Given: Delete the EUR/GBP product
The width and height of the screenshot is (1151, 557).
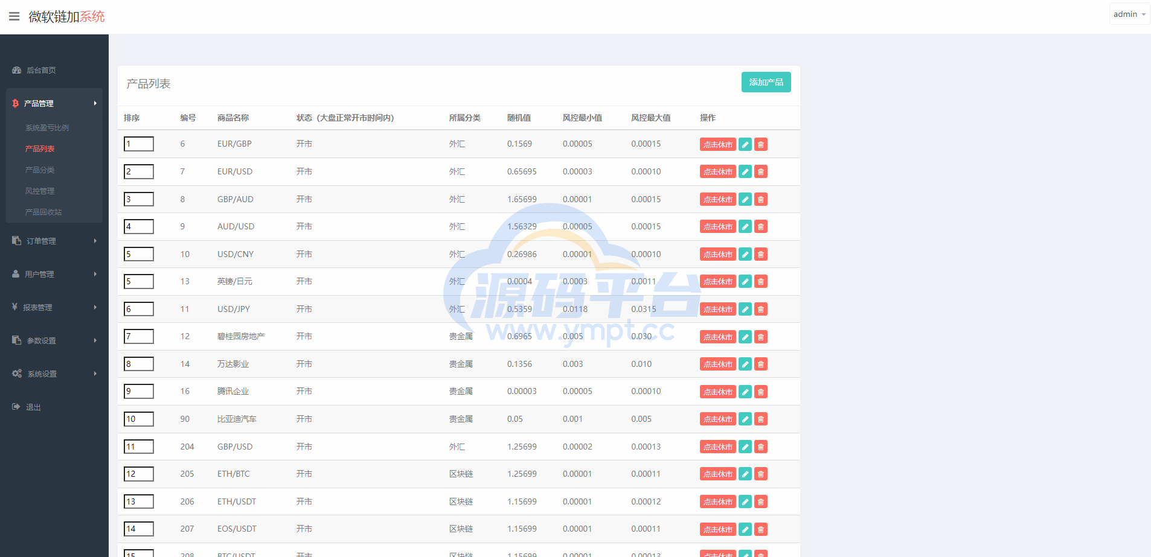Looking at the screenshot, I should (x=761, y=144).
